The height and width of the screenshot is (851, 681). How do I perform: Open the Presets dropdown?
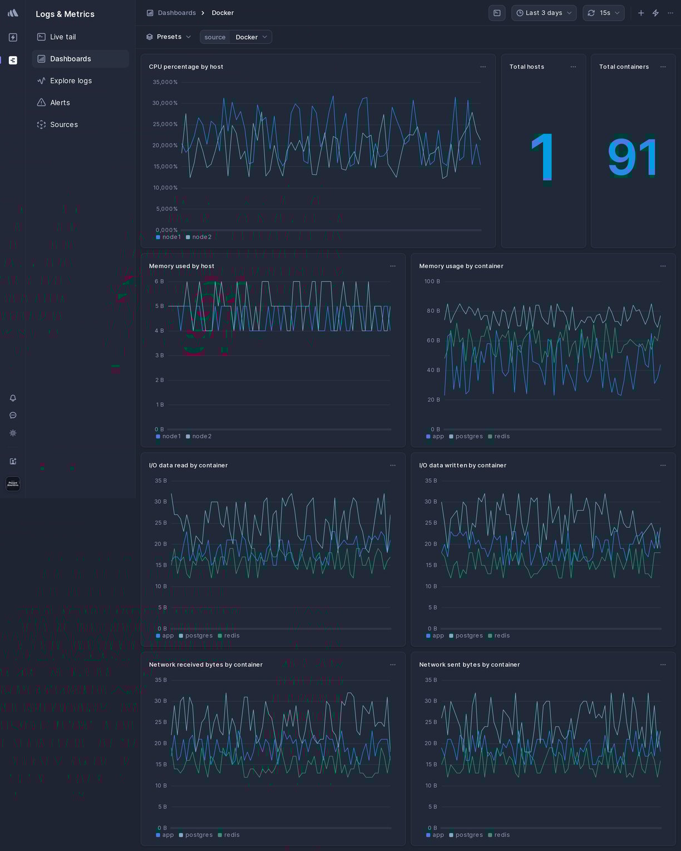coord(169,37)
